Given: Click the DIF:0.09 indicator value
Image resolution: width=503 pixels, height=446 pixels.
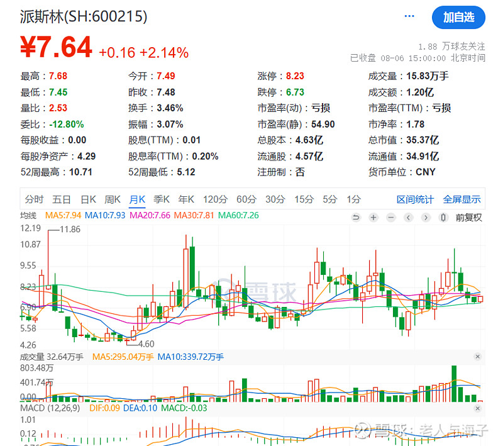Looking at the screenshot, I should (104, 408).
